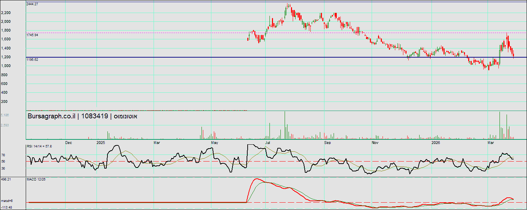This screenshot has height=210, width=527.
Task: Click the 2026 year axis marker
Action: click(436, 143)
